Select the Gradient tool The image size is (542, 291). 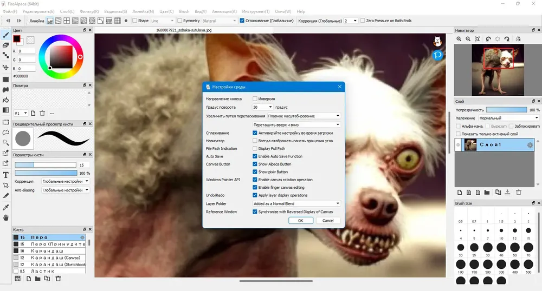(x=5, y=110)
